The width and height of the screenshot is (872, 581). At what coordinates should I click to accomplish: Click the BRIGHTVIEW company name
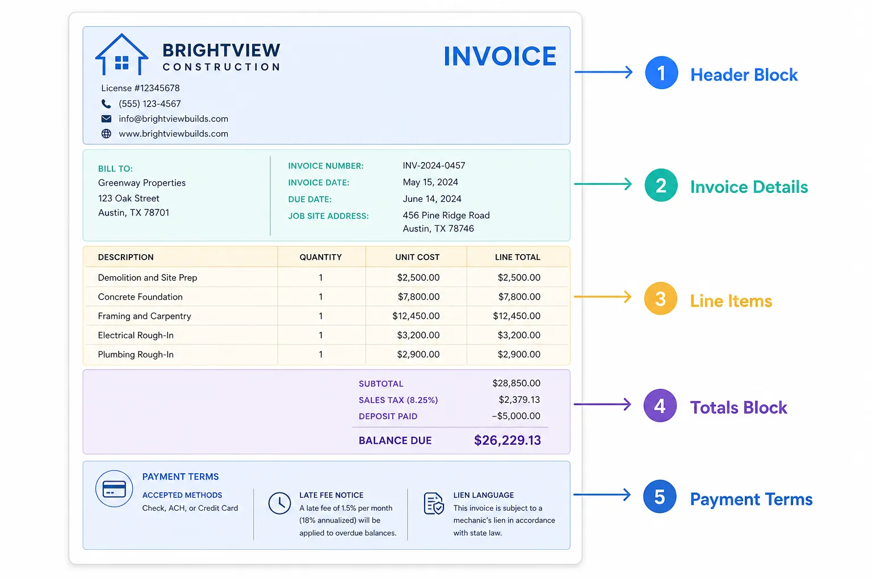tap(221, 50)
